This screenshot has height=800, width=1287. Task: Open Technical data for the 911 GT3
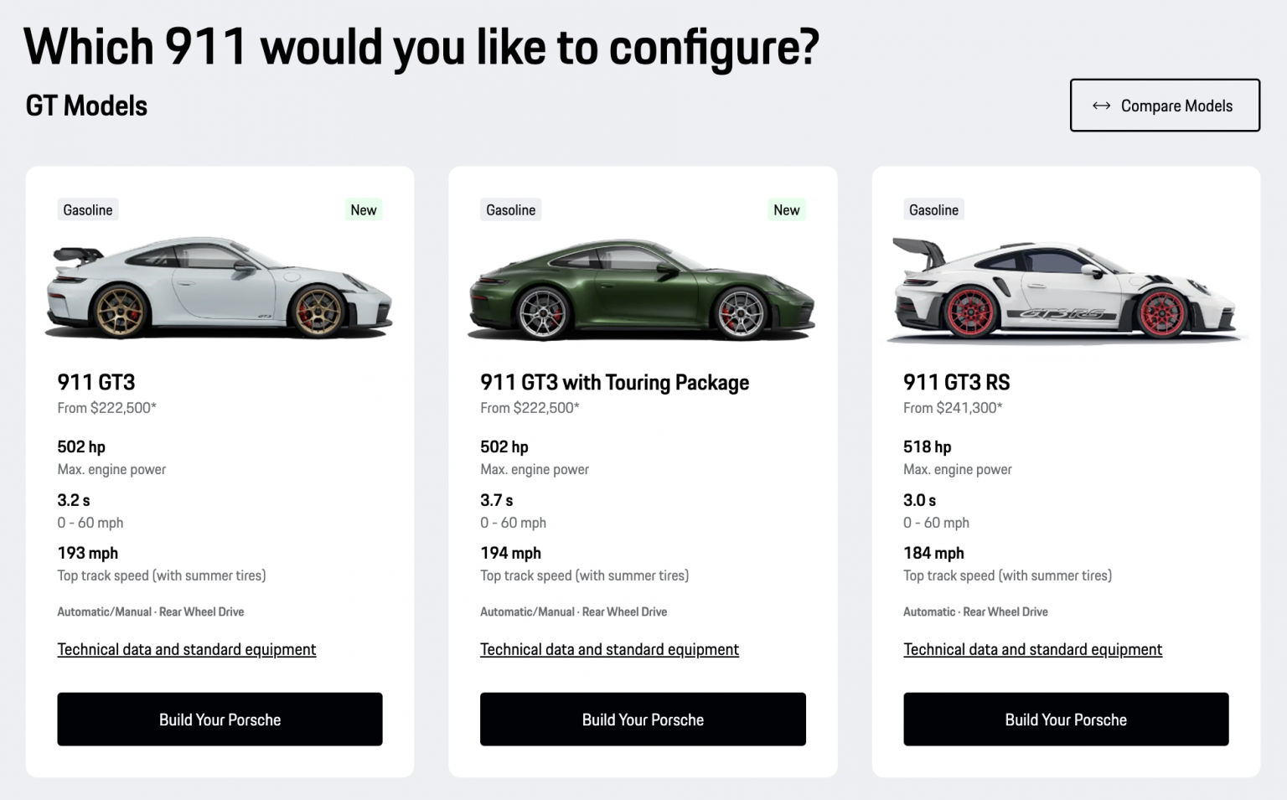(186, 649)
